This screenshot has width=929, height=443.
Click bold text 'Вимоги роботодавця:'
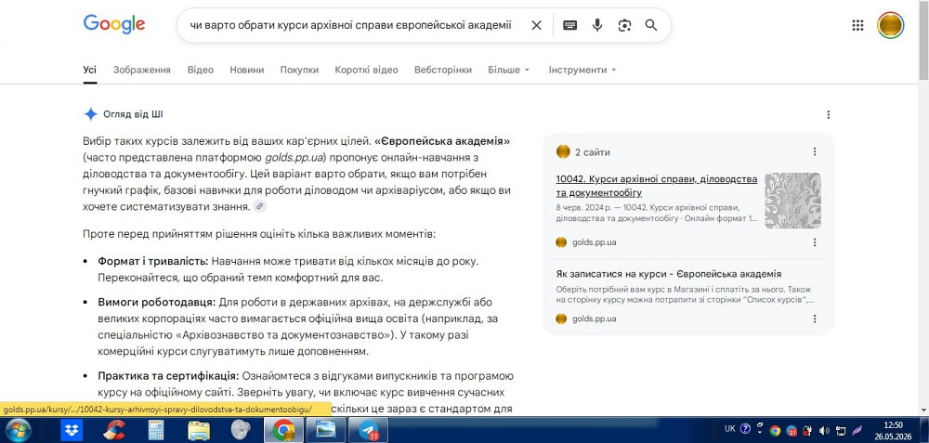156,303
